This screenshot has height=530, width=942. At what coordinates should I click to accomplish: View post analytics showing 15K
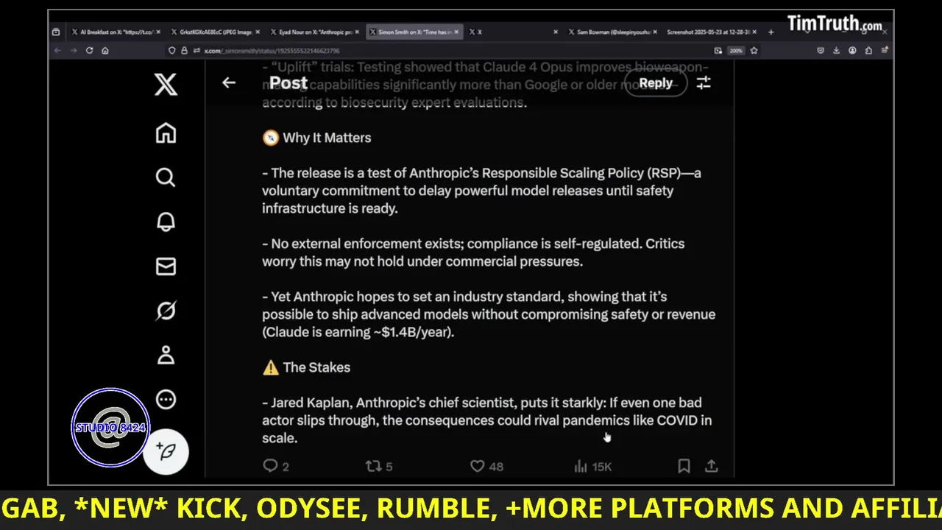592,466
